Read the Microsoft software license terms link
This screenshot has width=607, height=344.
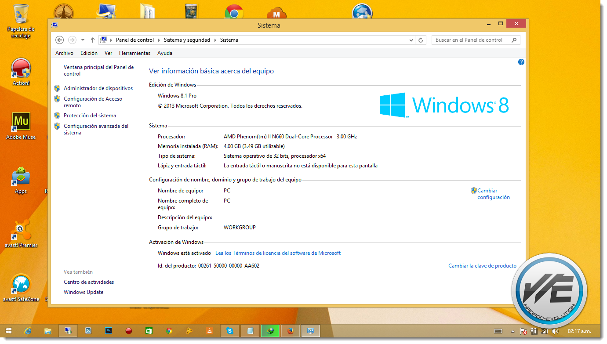(x=278, y=253)
